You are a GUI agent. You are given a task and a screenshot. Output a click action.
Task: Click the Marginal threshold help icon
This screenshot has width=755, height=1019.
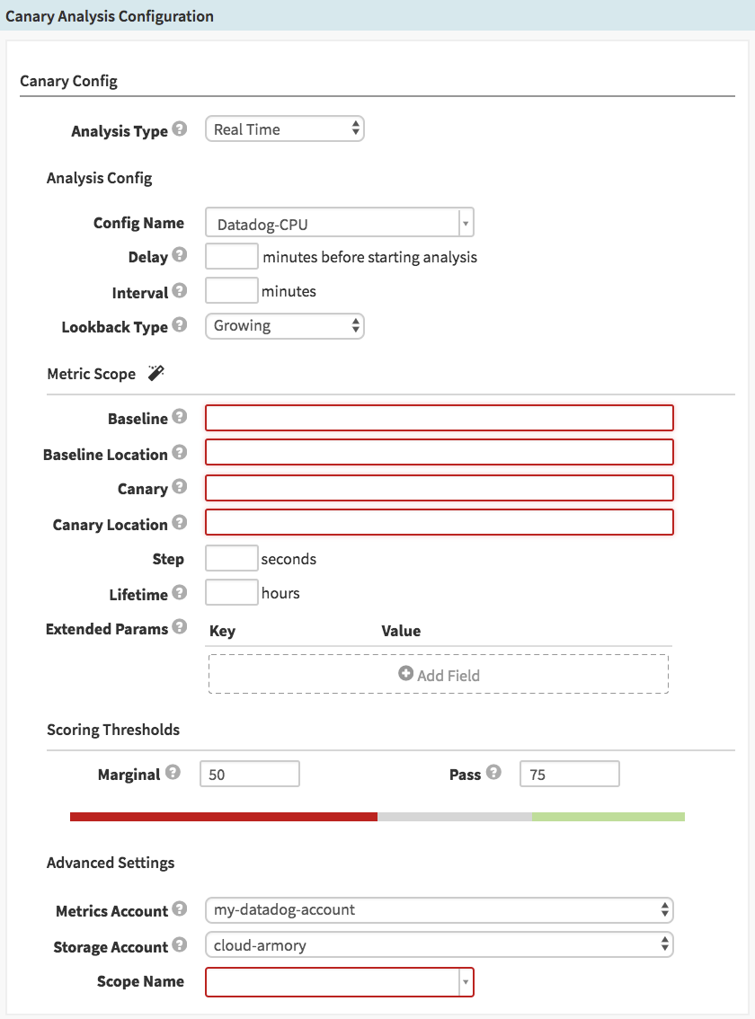click(x=173, y=773)
